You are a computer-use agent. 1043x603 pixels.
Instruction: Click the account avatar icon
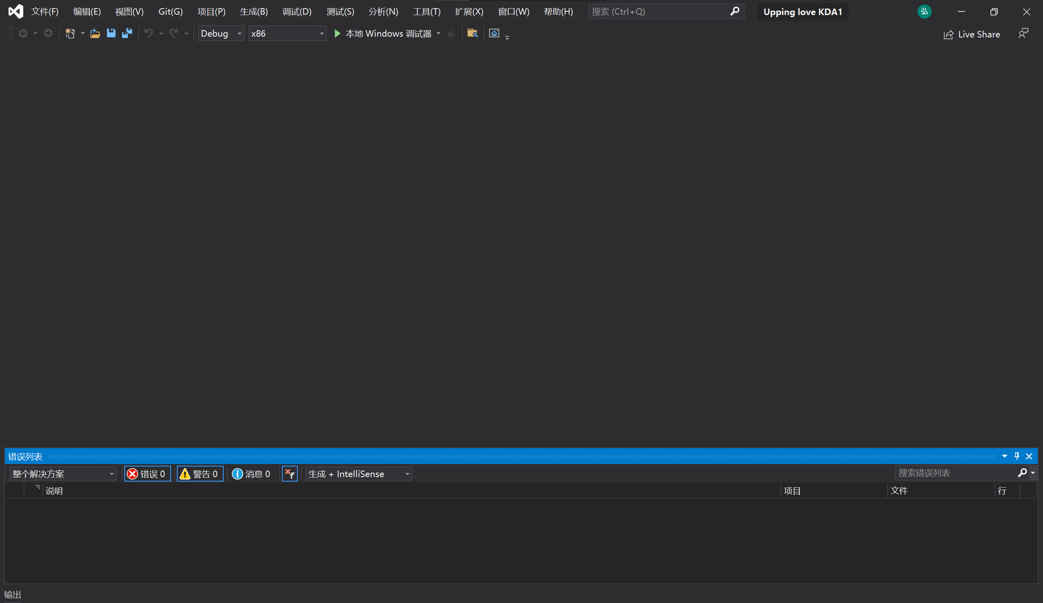pyautogui.click(x=924, y=11)
